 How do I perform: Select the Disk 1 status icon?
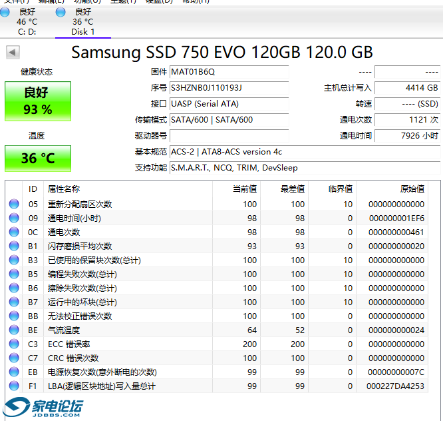61,12
